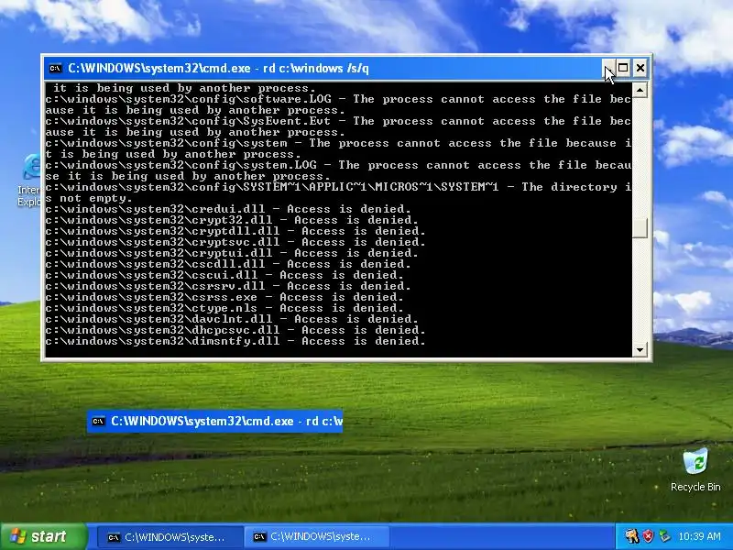Screen dimensions: 733x550
Task: Select the cmd.exe window title bar text
Action: (218, 68)
